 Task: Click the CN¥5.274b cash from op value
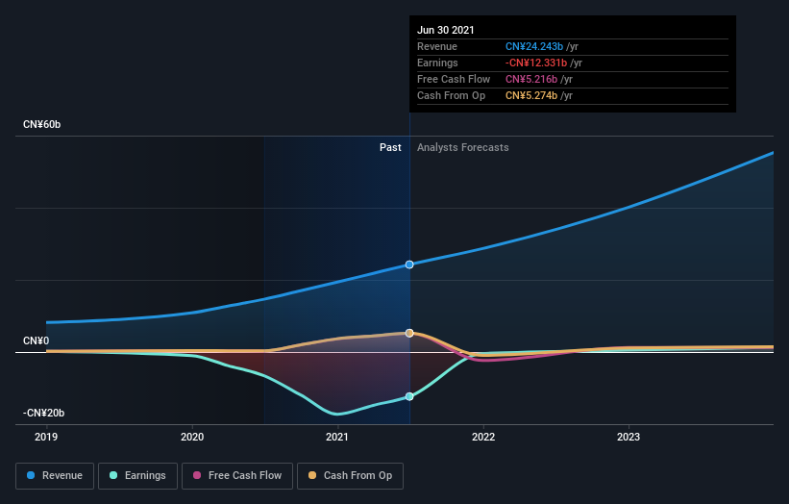pos(531,95)
